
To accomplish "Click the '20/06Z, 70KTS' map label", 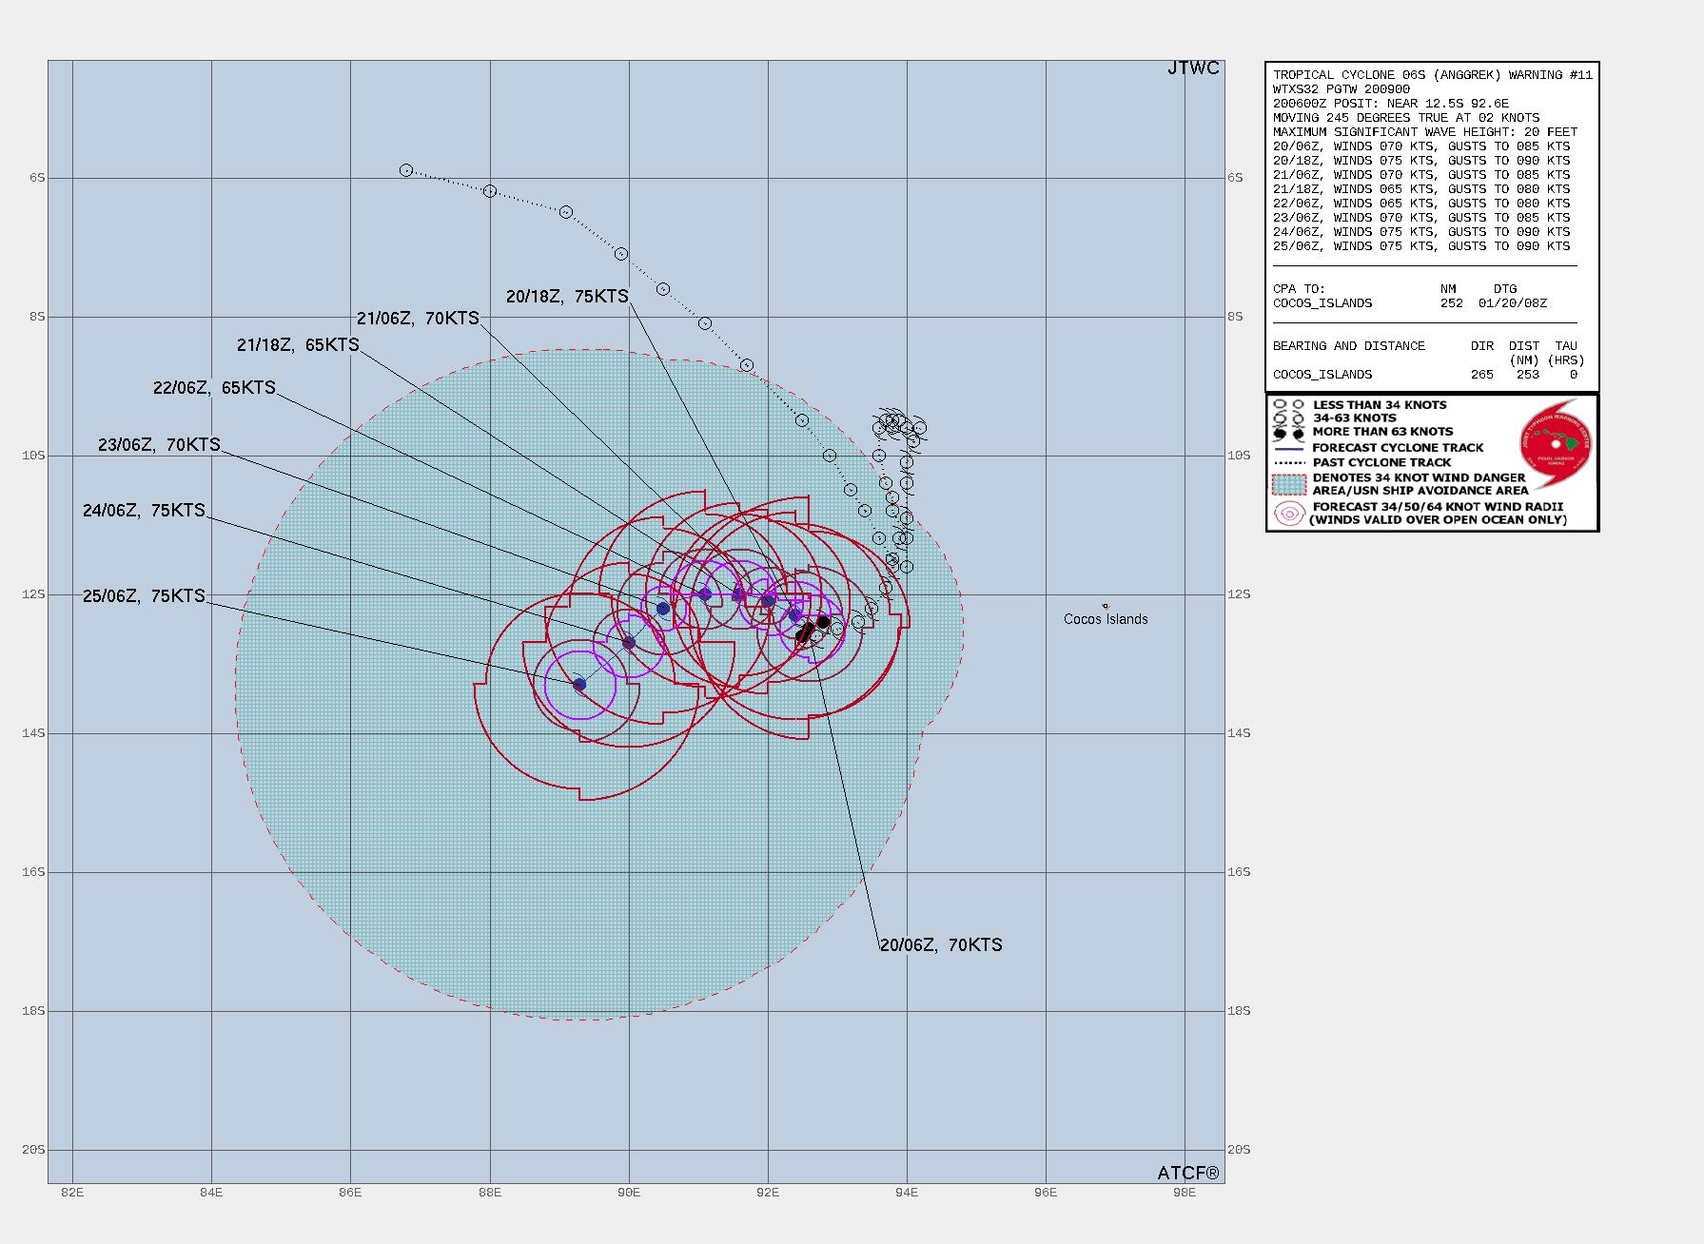I will pyautogui.click(x=941, y=945).
